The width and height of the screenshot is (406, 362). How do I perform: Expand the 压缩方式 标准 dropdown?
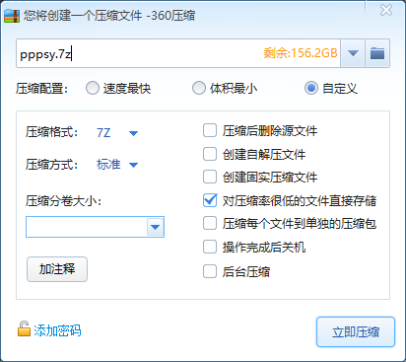[133, 165]
